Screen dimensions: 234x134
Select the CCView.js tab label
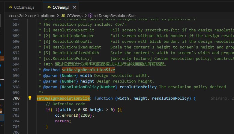point(61,7)
